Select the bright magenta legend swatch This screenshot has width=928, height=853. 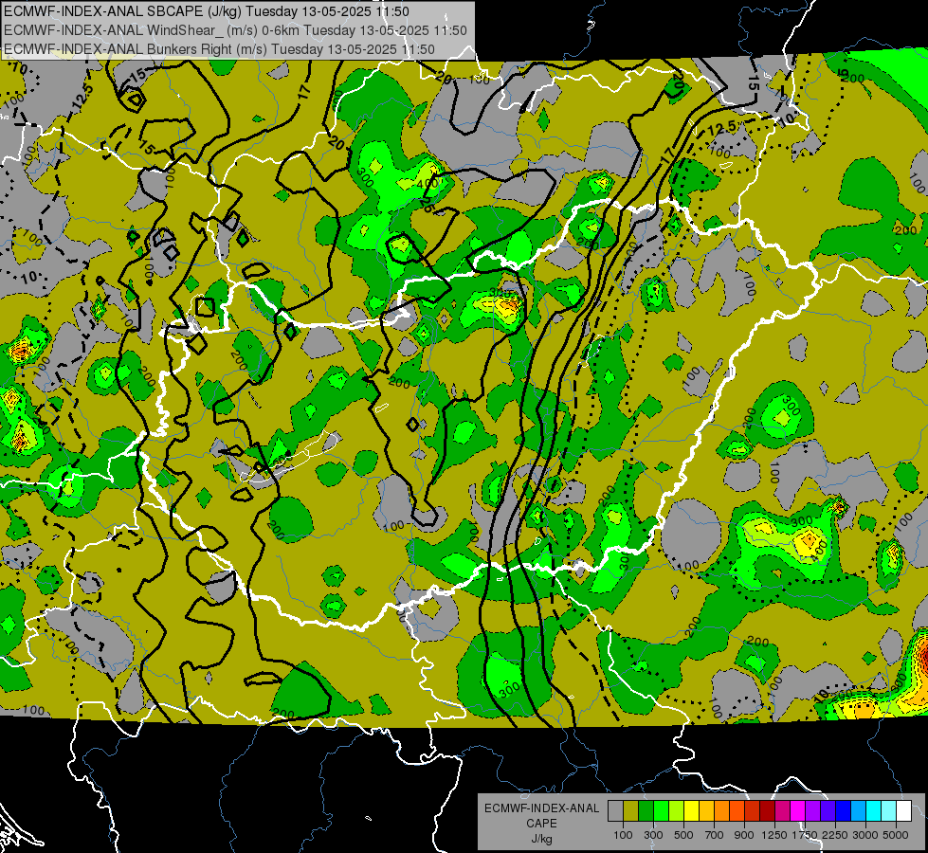pyautogui.click(x=798, y=811)
